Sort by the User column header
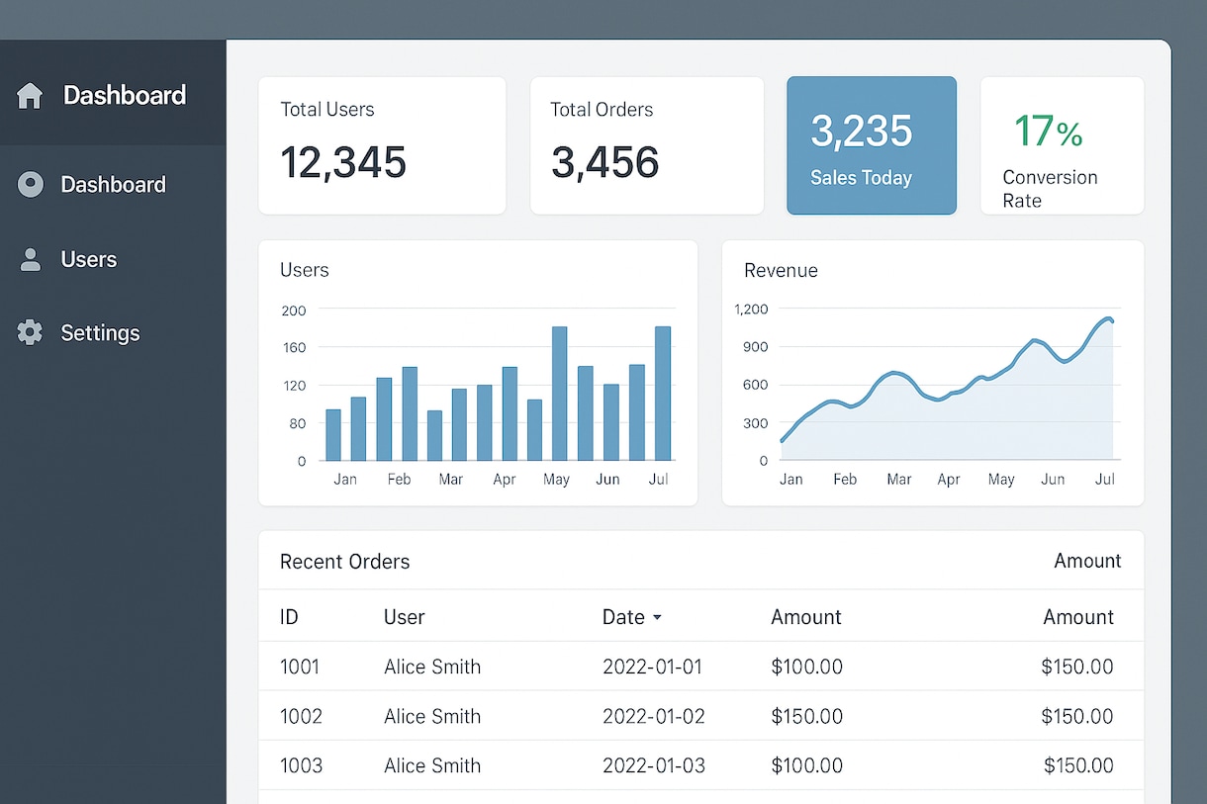Screen dimensions: 1207x804 404,617
